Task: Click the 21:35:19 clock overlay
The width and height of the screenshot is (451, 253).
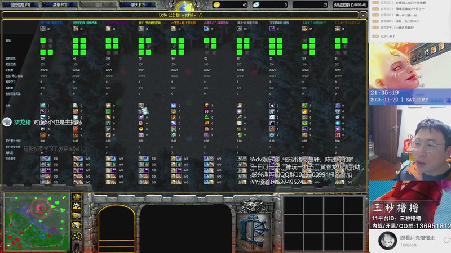Action: 384,93
